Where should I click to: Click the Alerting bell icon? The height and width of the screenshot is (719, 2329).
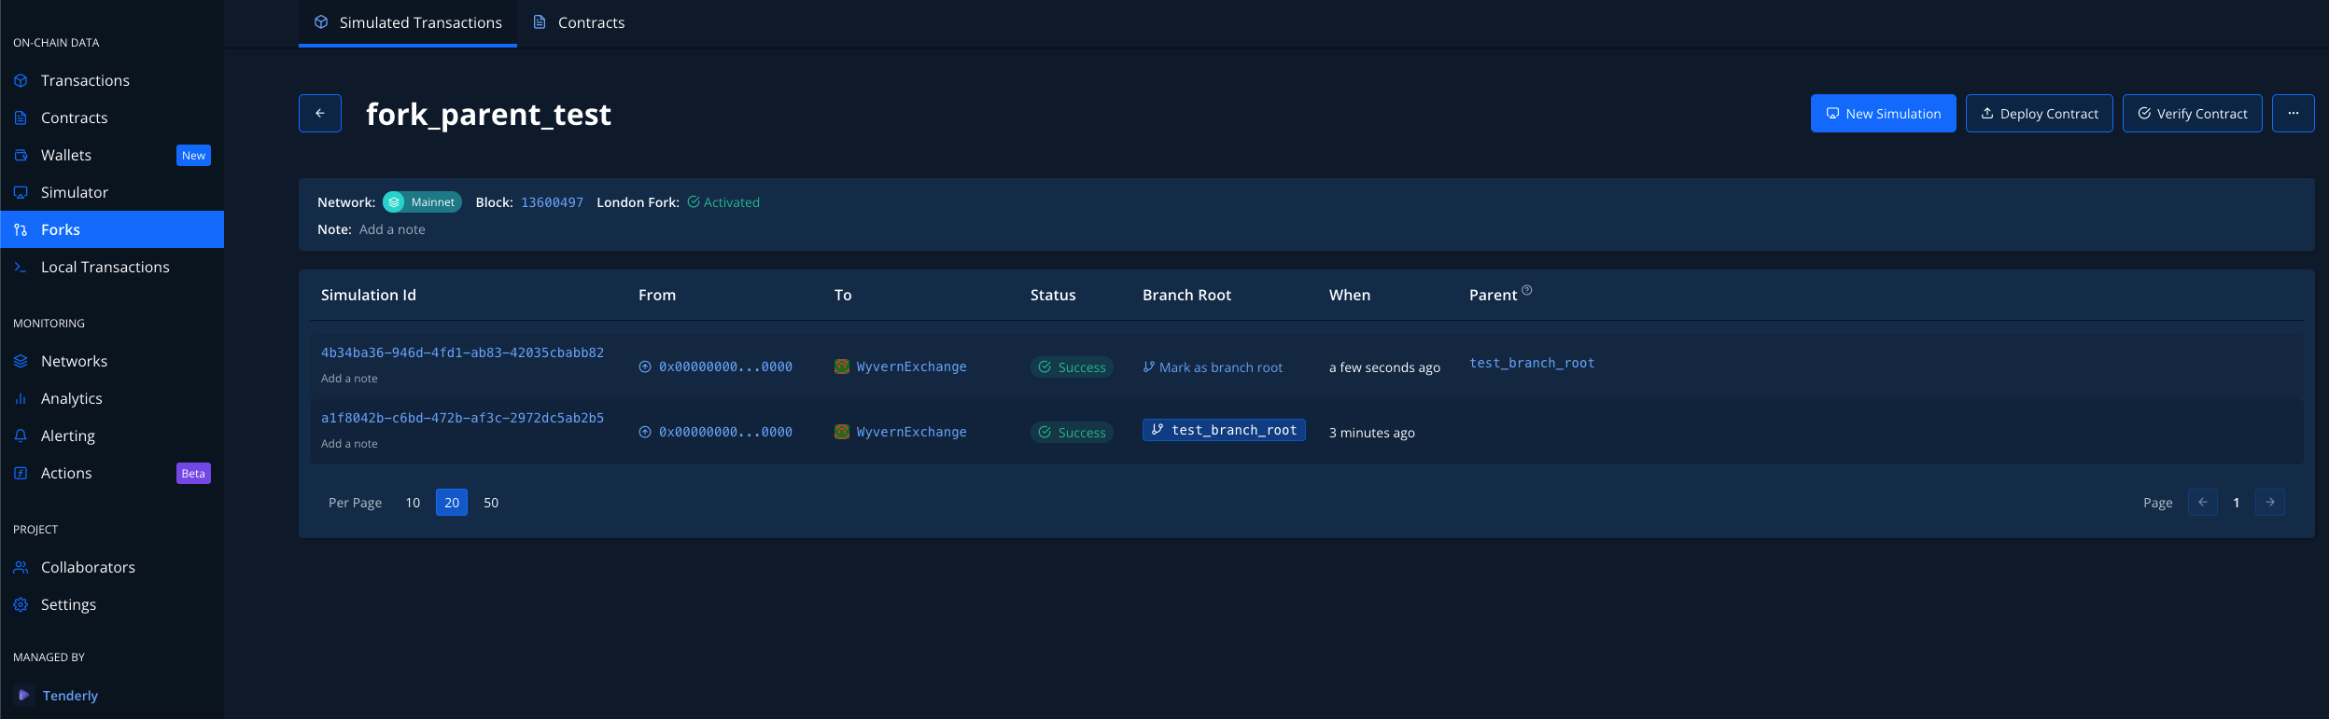tap(21, 436)
